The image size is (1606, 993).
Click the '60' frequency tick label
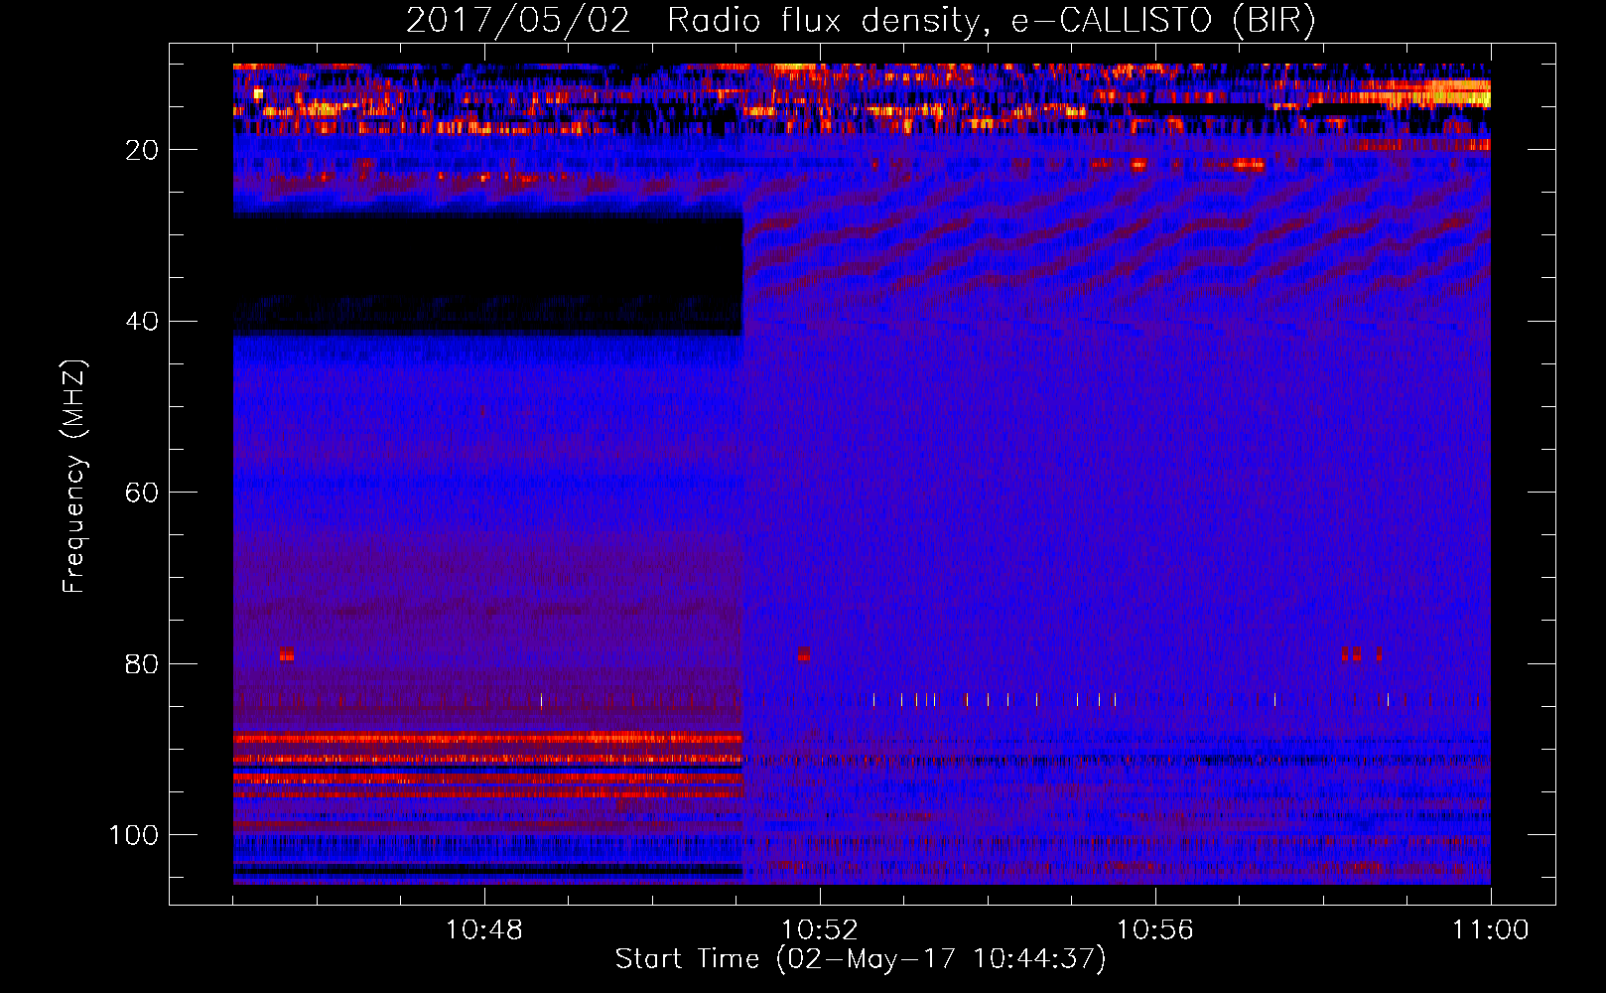[x=143, y=493]
